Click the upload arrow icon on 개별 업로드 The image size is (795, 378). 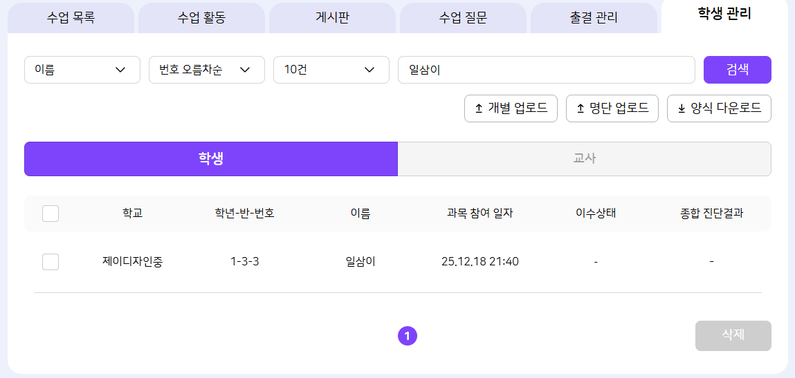478,108
